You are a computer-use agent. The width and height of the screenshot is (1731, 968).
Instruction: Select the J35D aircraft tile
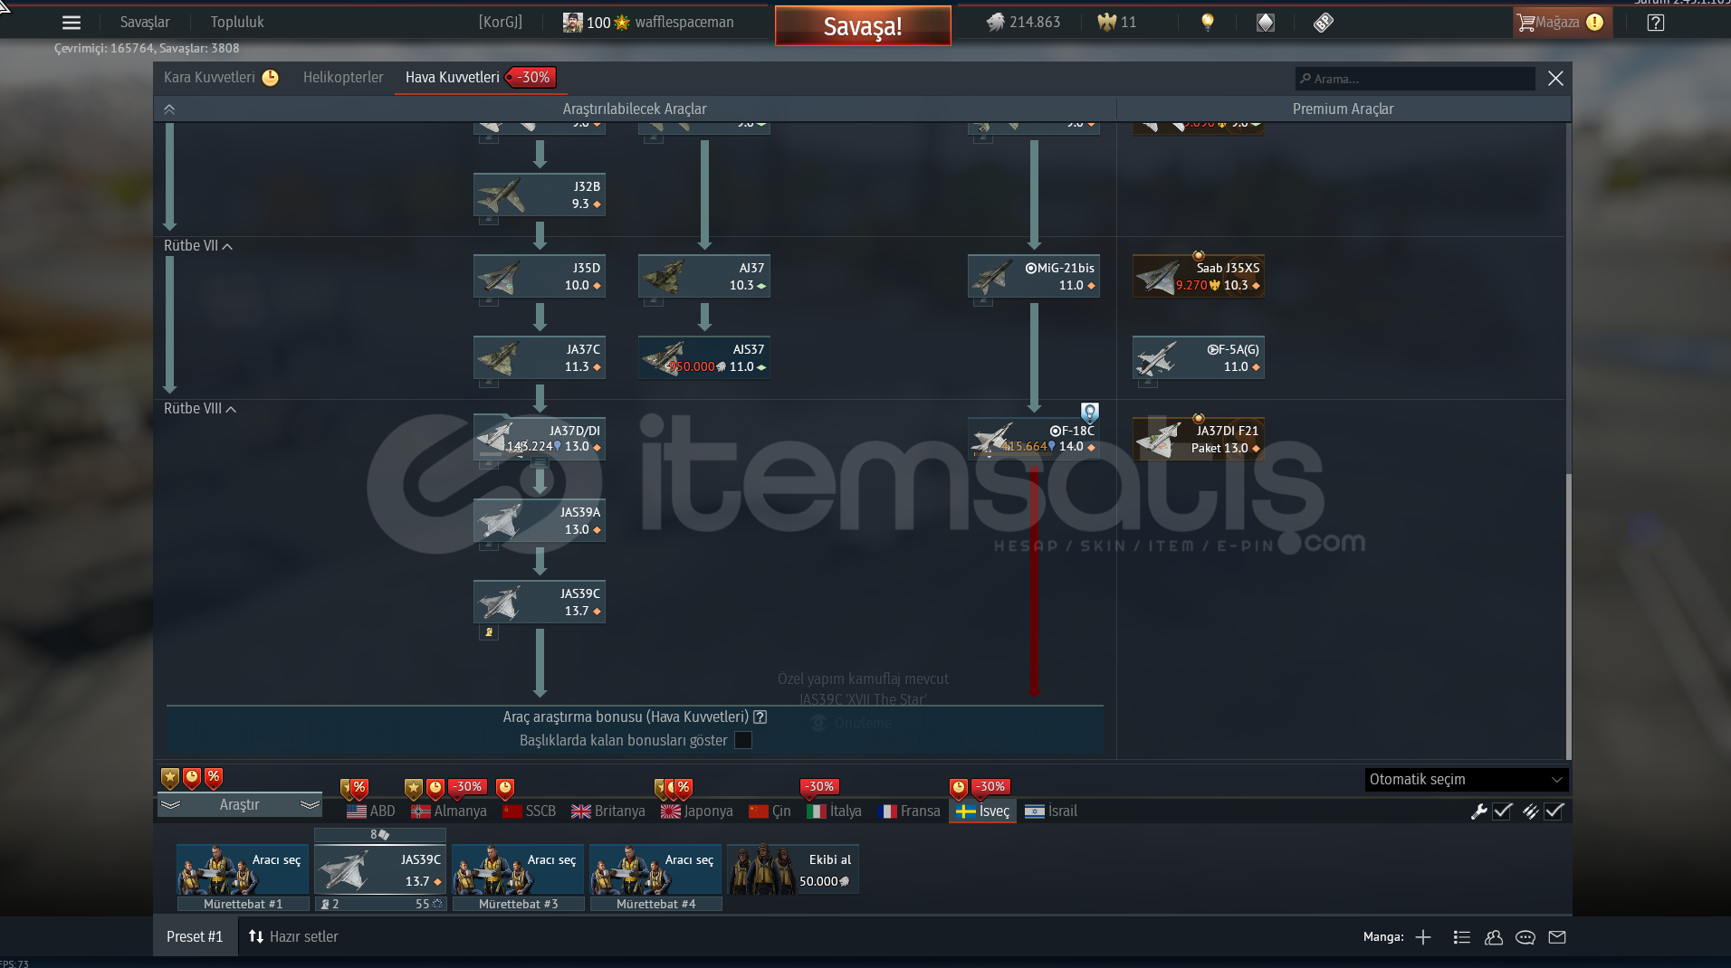click(540, 276)
